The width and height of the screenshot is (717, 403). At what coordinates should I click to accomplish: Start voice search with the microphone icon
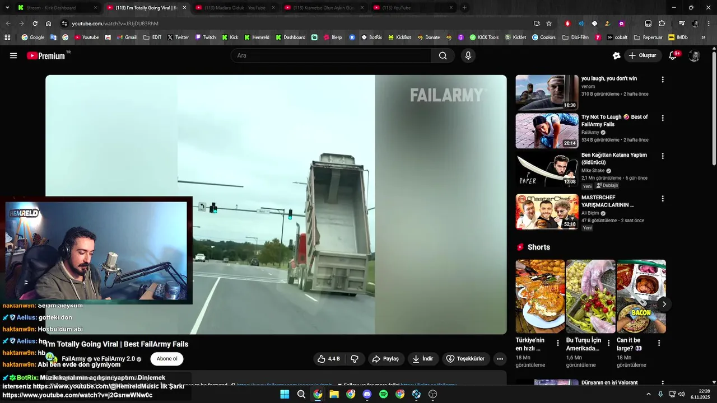coord(468,55)
